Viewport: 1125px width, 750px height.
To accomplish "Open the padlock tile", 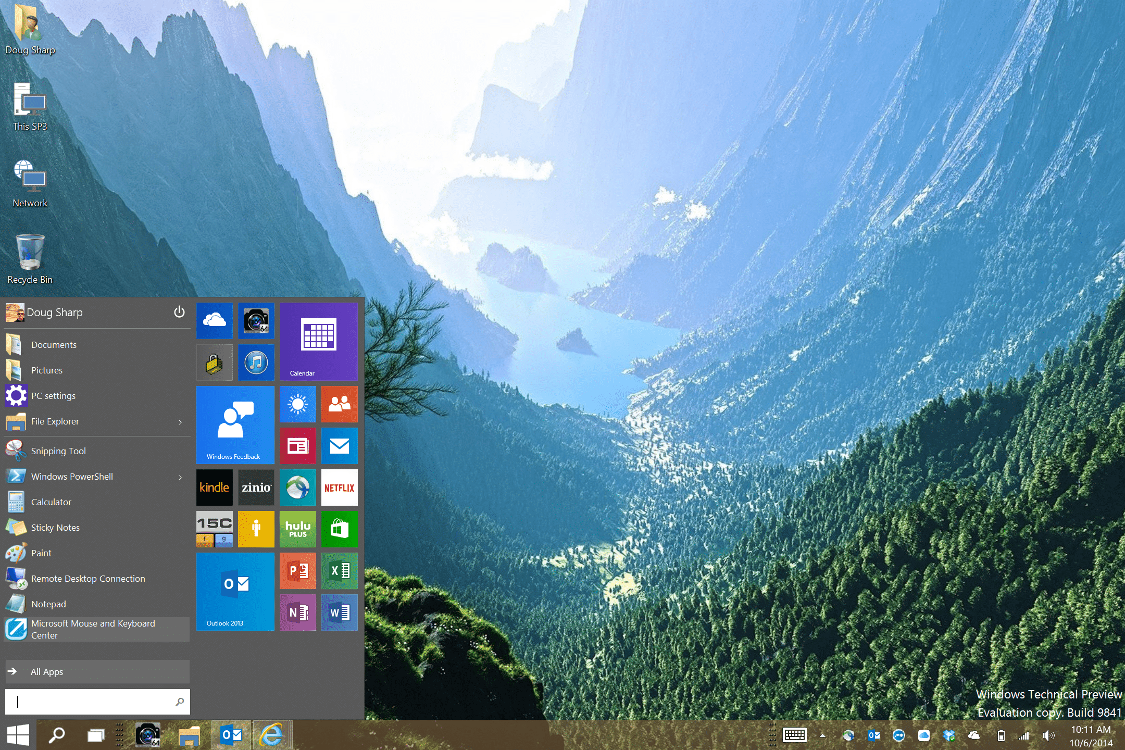I will [214, 362].
